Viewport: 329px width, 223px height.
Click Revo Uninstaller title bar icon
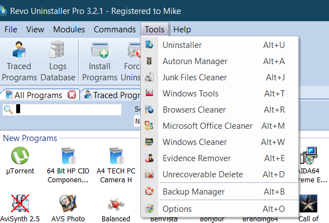3,11
